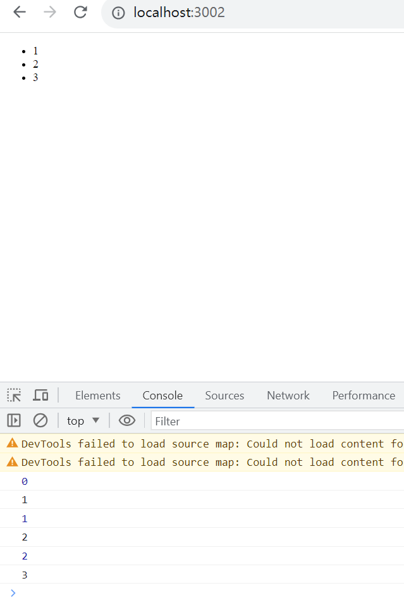The width and height of the screenshot is (404, 607).
Task: Open the Elements tab
Action: point(98,395)
